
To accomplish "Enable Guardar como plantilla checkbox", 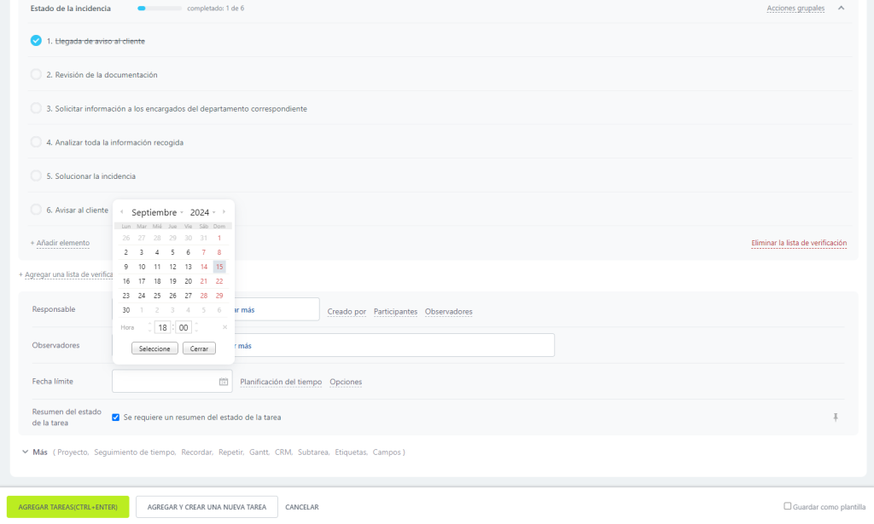I will click(788, 506).
